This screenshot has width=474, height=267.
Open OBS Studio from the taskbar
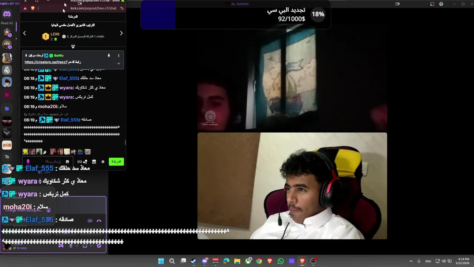click(x=313, y=261)
